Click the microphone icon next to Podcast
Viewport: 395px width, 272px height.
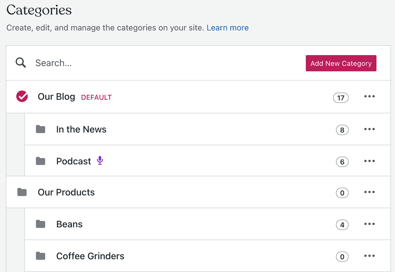100,160
